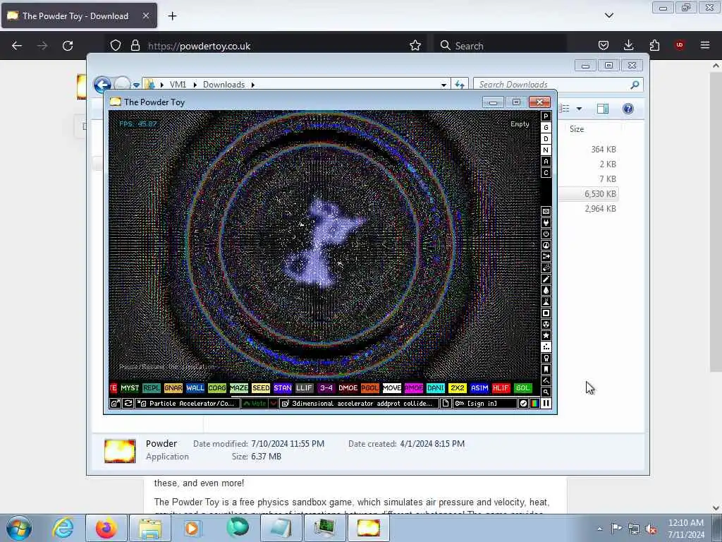This screenshot has height=542, width=722.
Task: Open the Favorites bookmark category
Action: [x=546, y=370]
